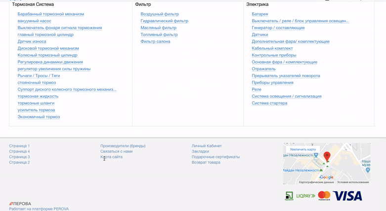
Task: Open вакуумный насос link
Action: (x=34, y=21)
